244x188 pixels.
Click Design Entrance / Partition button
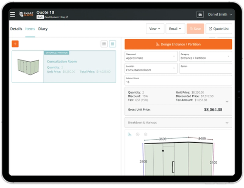(178, 44)
